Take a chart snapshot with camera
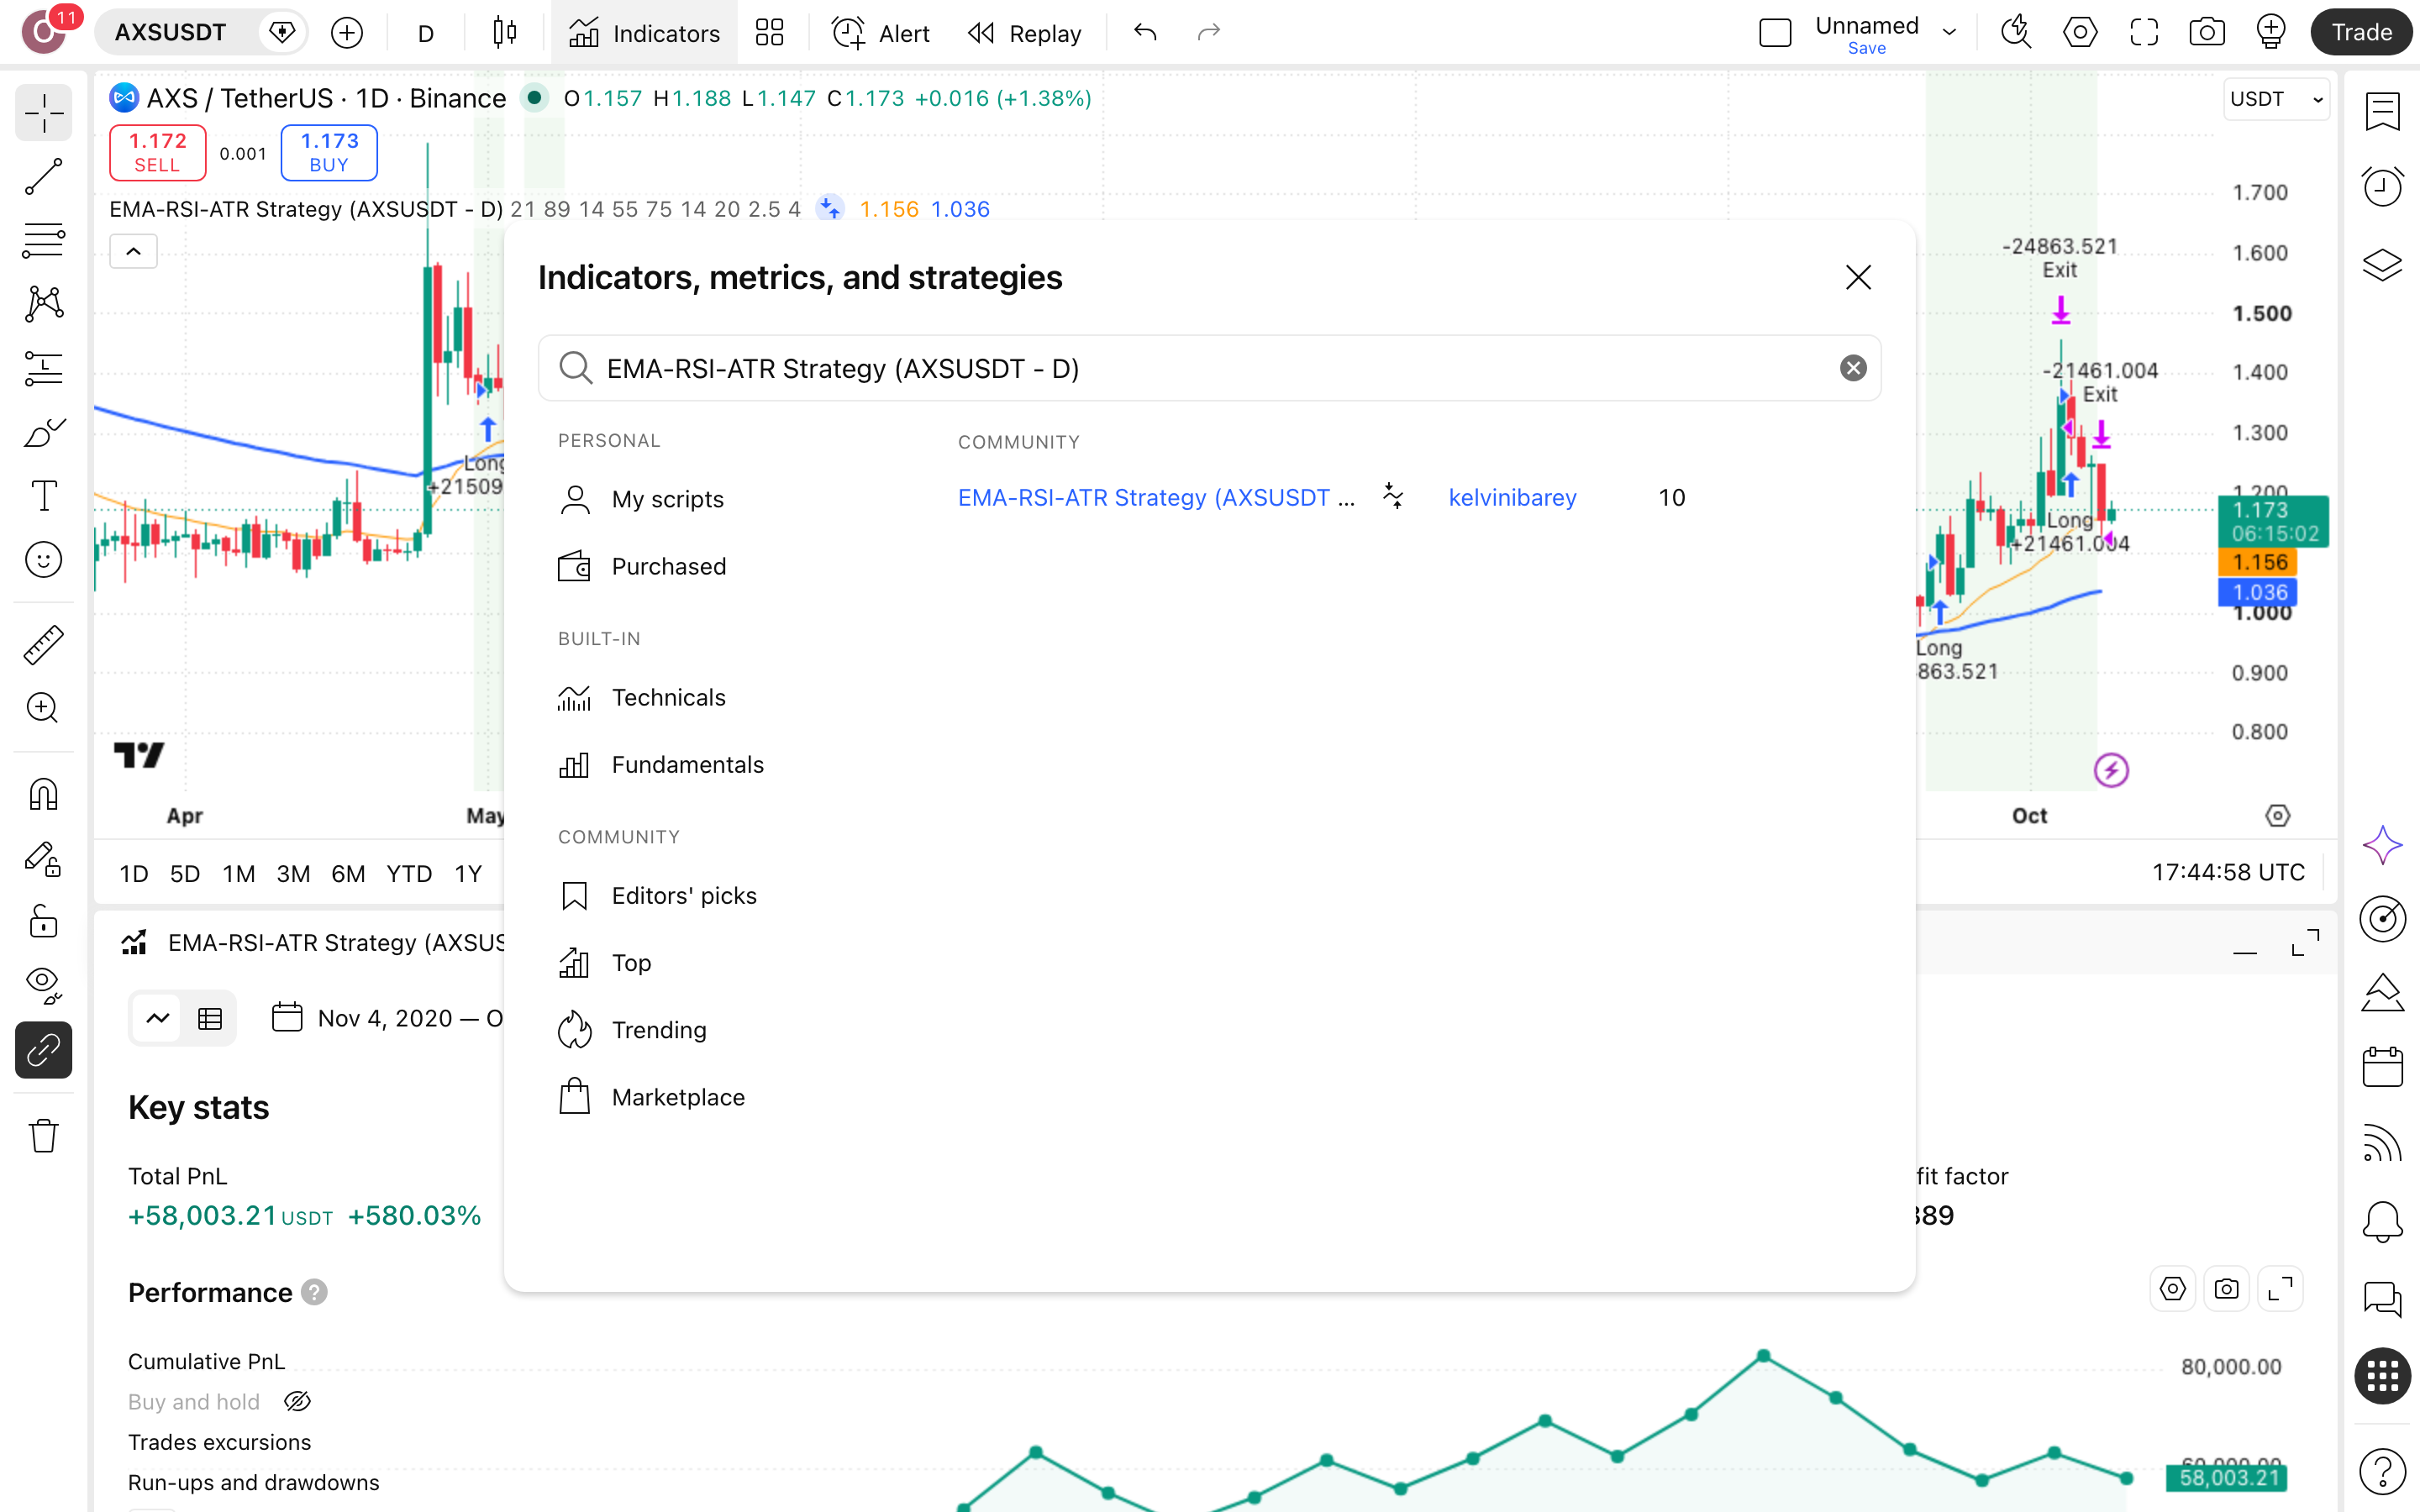This screenshot has height=1512, width=2420. point(2207,33)
